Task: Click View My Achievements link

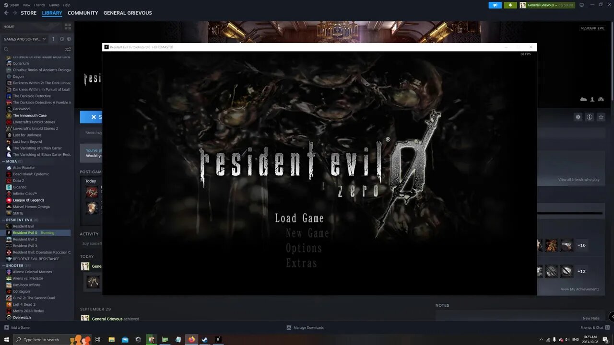Action: coord(580,289)
